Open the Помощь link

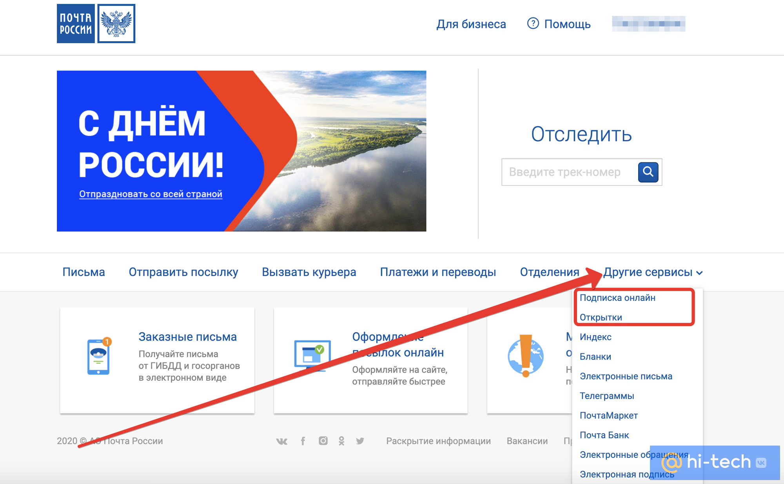pyautogui.click(x=567, y=24)
